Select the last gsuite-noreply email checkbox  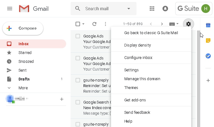[x=78, y=124]
